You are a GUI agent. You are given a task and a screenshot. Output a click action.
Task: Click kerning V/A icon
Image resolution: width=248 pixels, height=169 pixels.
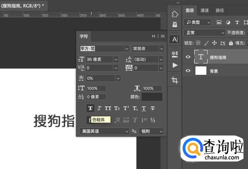tap(81, 68)
